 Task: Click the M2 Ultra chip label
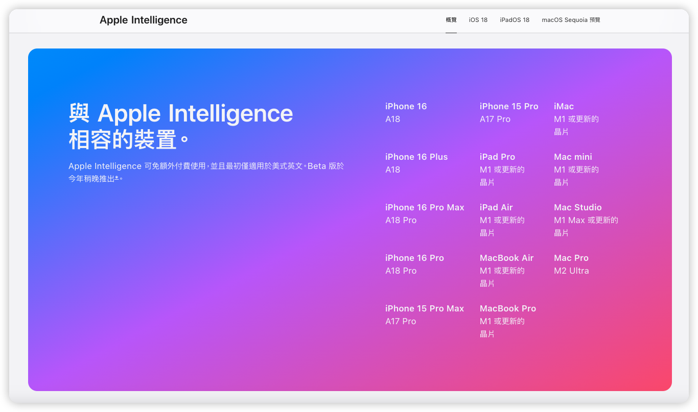[571, 271]
